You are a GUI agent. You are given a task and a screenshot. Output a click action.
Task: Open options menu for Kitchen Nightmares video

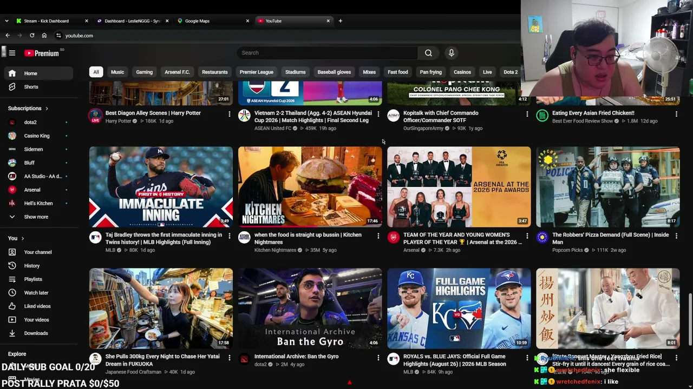pyautogui.click(x=378, y=236)
